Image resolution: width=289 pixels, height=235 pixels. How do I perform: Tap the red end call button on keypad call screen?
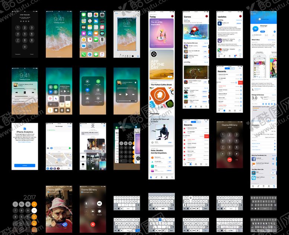(x=229, y=160)
